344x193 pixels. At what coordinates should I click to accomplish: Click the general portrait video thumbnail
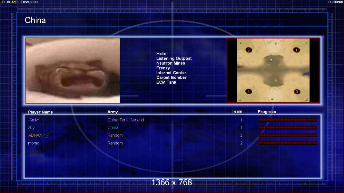click(73, 70)
